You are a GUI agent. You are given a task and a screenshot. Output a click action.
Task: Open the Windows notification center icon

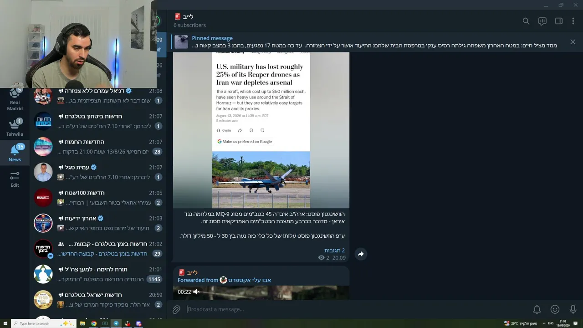(x=576, y=323)
